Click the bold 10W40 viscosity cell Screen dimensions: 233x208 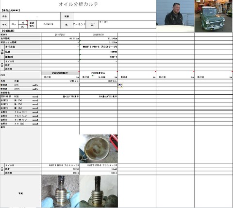click(99, 52)
